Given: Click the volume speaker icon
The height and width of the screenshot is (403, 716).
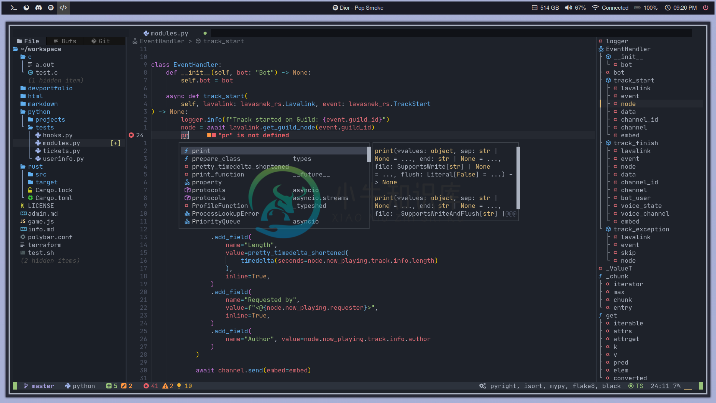Looking at the screenshot, I should pyautogui.click(x=568, y=8).
